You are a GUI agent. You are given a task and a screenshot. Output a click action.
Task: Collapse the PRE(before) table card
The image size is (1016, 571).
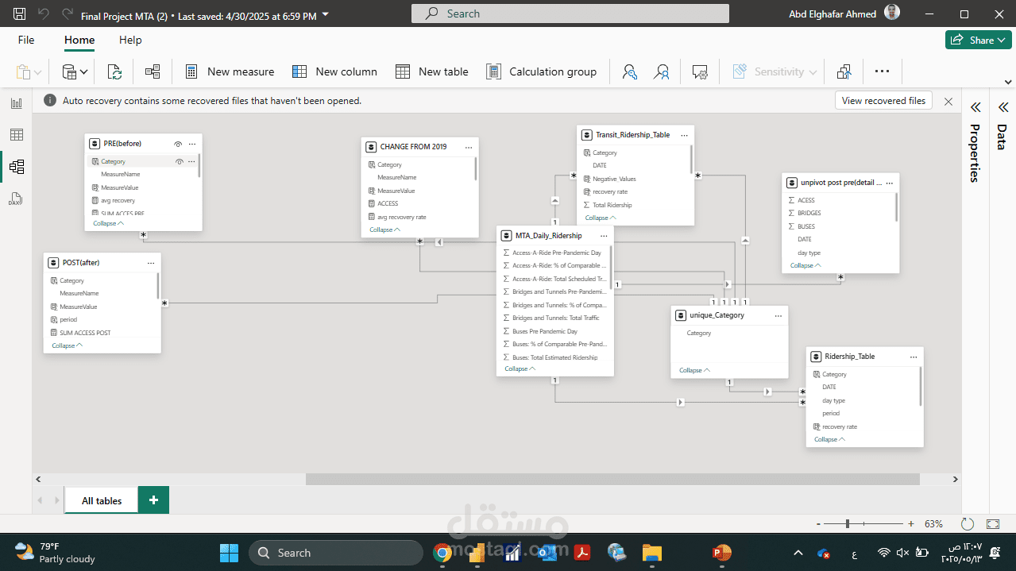click(x=108, y=223)
